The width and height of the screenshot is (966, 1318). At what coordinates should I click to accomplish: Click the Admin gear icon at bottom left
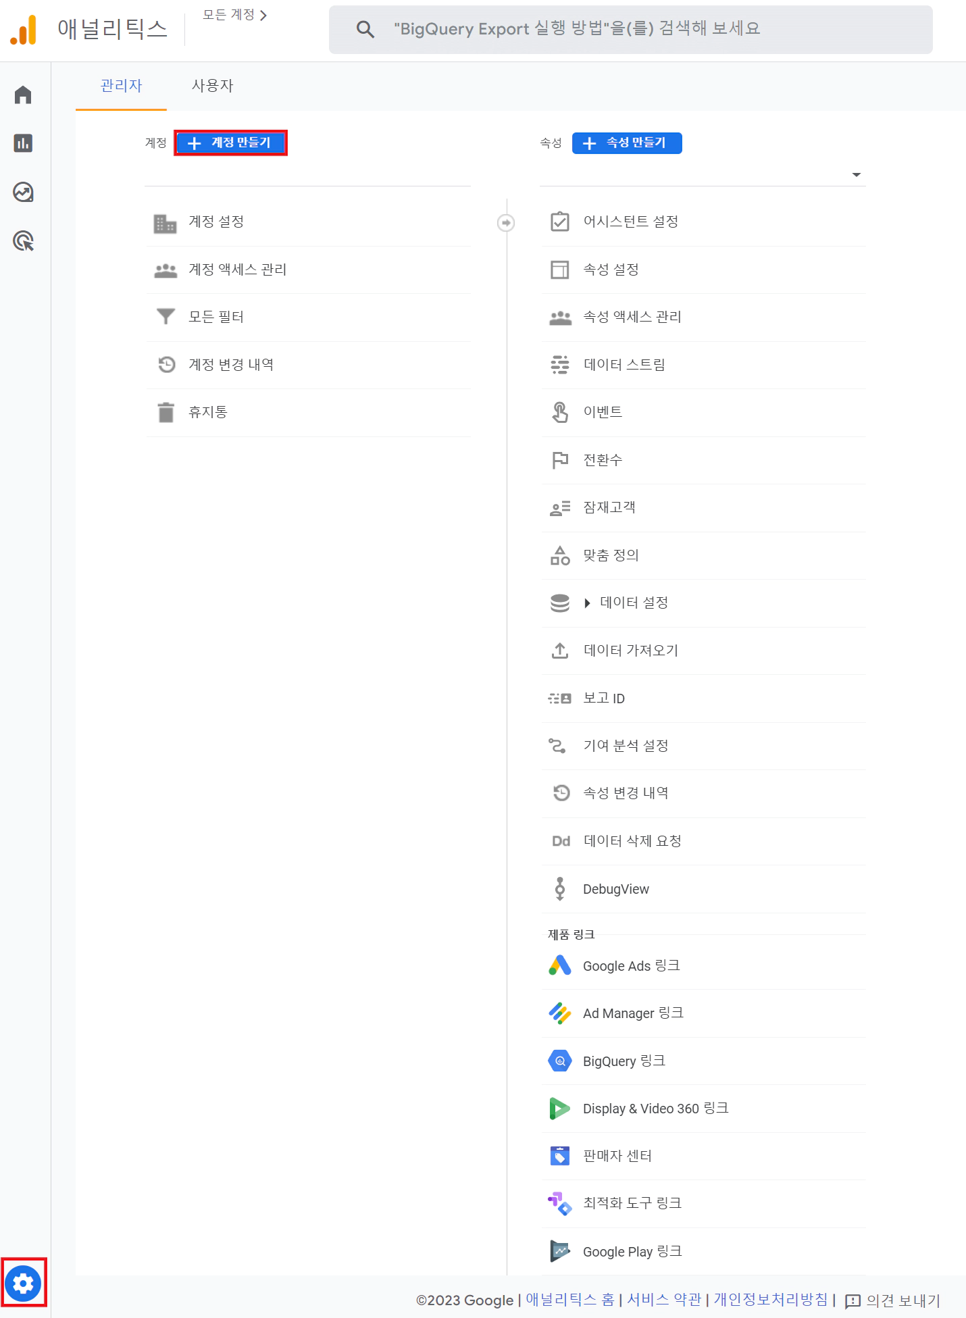click(x=24, y=1283)
